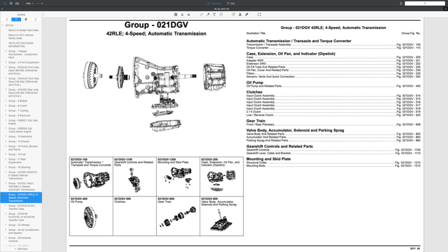The width and height of the screenshot is (448, 252).
Task: Expand the selected 021DGV 42RLE outline item
Action: pyautogui.click(x=6, y=195)
